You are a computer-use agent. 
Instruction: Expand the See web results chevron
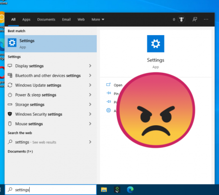pyautogui.click(x=90, y=142)
